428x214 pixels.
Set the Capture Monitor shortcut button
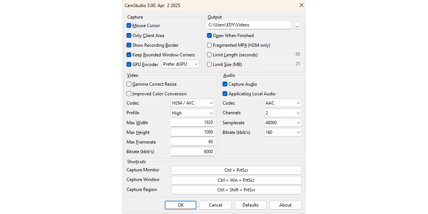(236, 170)
